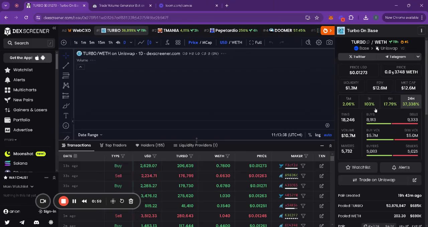
Task: Click the browser address bar URL
Action: (106, 18)
